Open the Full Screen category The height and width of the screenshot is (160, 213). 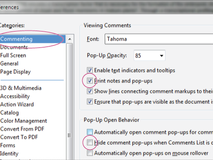point(13,56)
